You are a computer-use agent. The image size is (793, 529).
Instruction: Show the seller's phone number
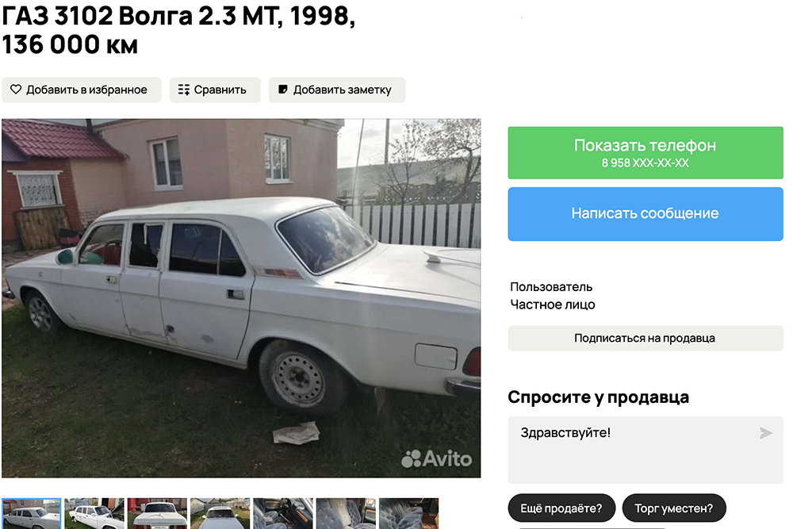click(x=646, y=153)
